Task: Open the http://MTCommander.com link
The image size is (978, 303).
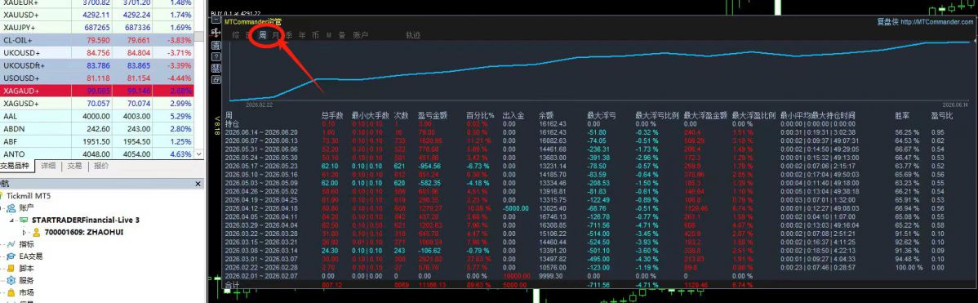Action: [937, 22]
